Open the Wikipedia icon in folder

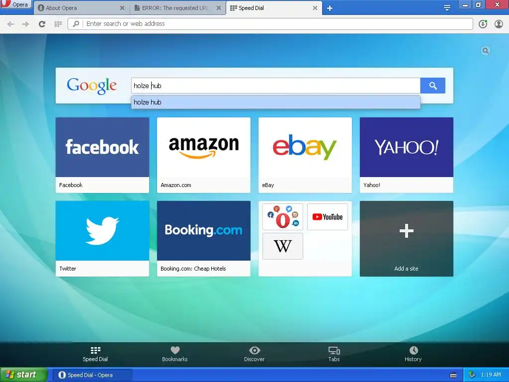pyautogui.click(x=283, y=246)
